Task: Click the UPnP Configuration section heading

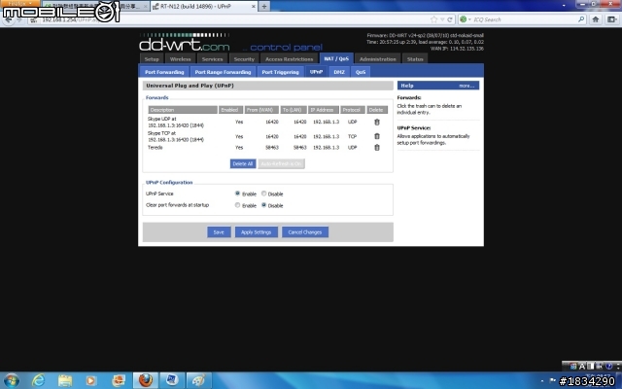Action: 169,182
